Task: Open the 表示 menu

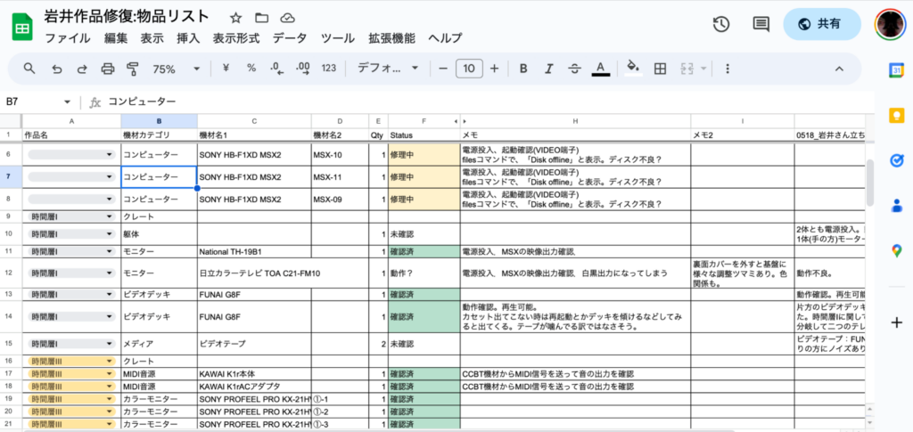Action: [x=152, y=38]
